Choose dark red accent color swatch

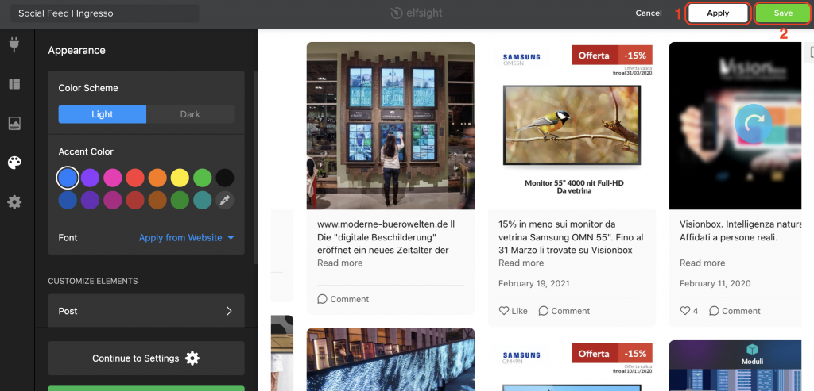[x=135, y=201]
